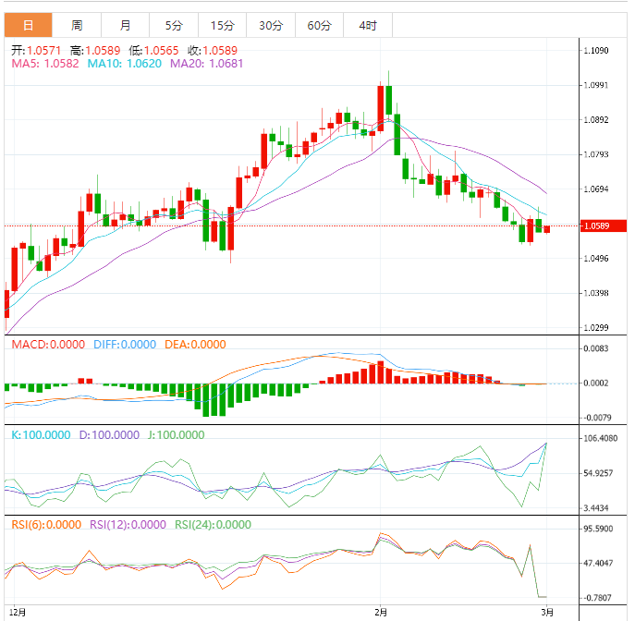Switch to the 周 weekly tab
This screenshot has width=635, height=621.
77,25
